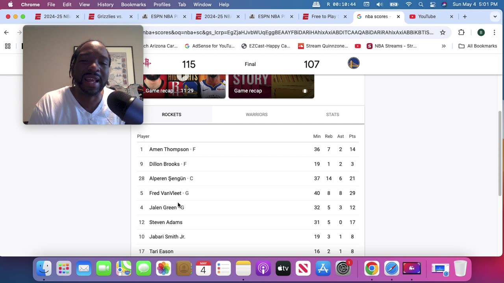Open System Settings in the dock
The height and width of the screenshot is (283, 504).
(344, 269)
